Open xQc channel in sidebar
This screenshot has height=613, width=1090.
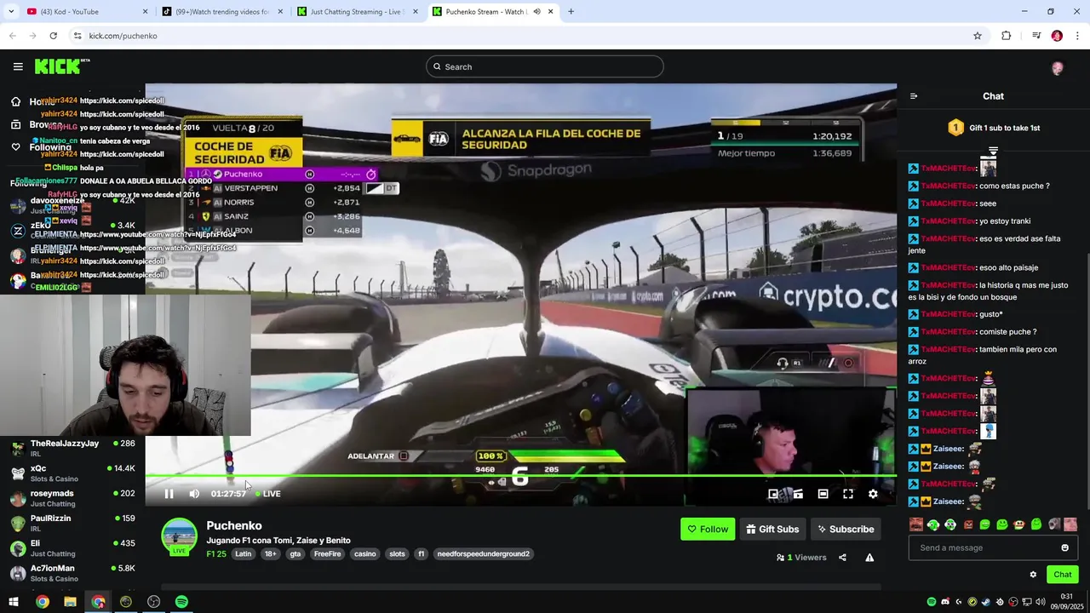[72, 473]
